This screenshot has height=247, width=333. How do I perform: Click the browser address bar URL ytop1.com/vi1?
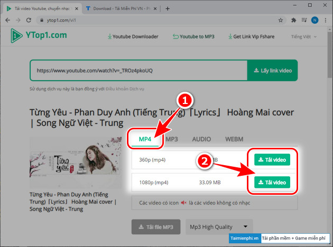pyautogui.click(x=61, y=20)
